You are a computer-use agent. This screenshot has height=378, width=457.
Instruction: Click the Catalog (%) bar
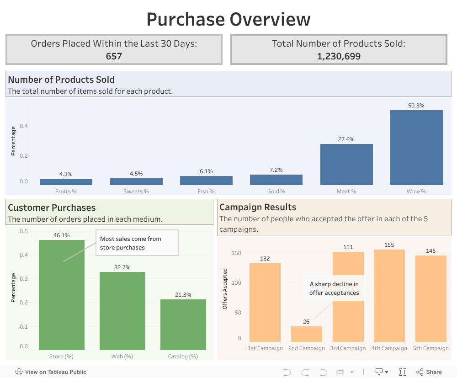click(183, 325)
